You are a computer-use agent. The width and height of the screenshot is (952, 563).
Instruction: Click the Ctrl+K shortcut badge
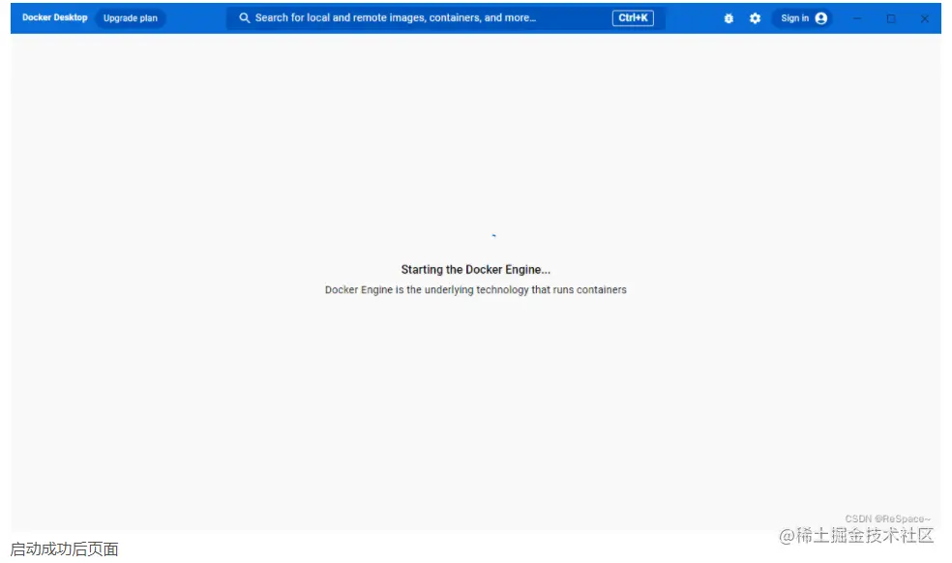(x=633, y=18)
